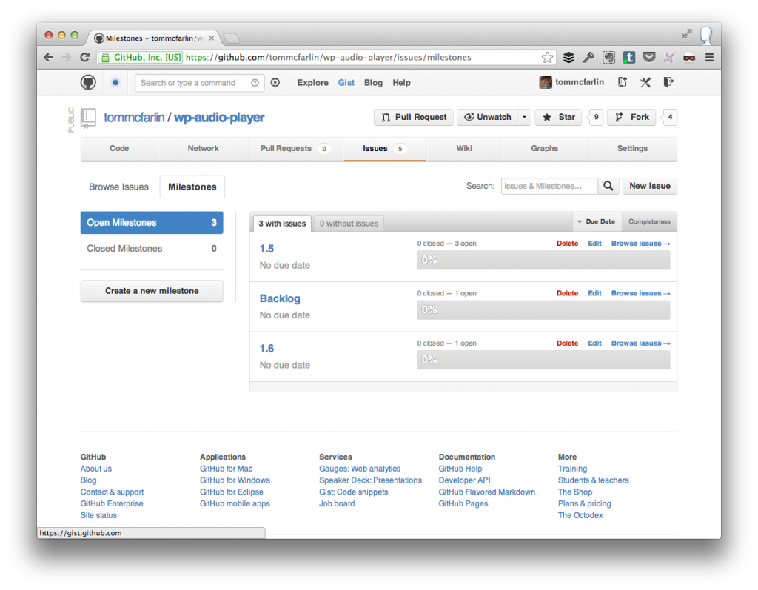Expand the Unwatch dropdown arrow
Image resolution: width=758 pixels, height=590 pixels.
point(524,117)
